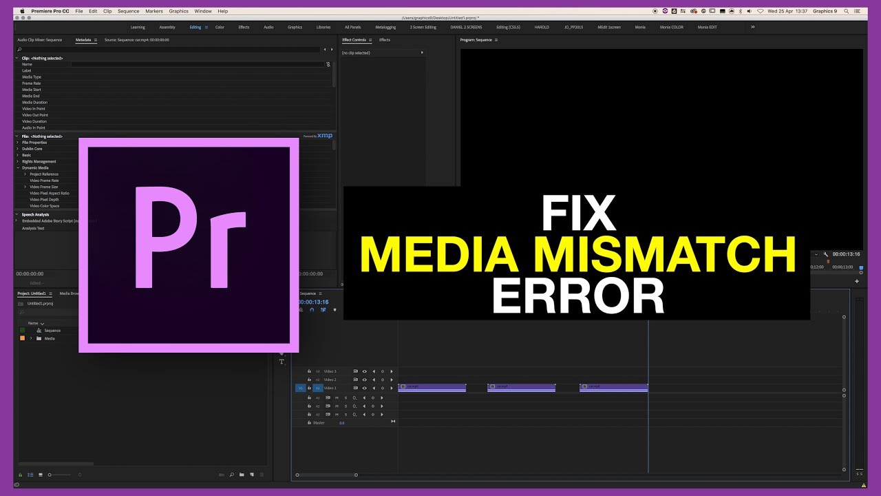This screenshot has height=496, width=881.
Task: Switch to the Libraries workspace
Action: click(323, 27)
